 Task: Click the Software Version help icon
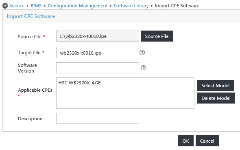144,68
